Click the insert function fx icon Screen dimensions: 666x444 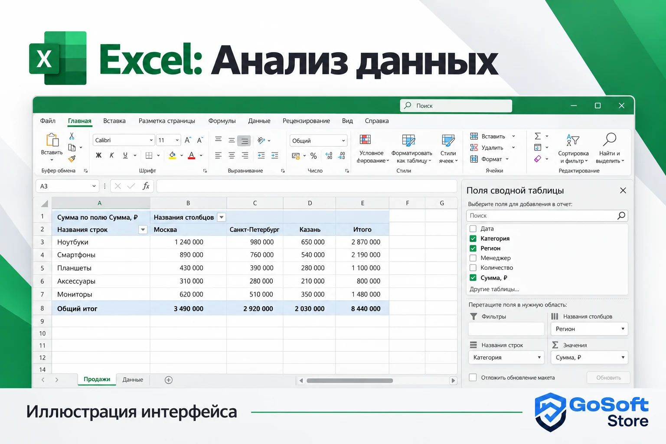[x=146, y=186]
